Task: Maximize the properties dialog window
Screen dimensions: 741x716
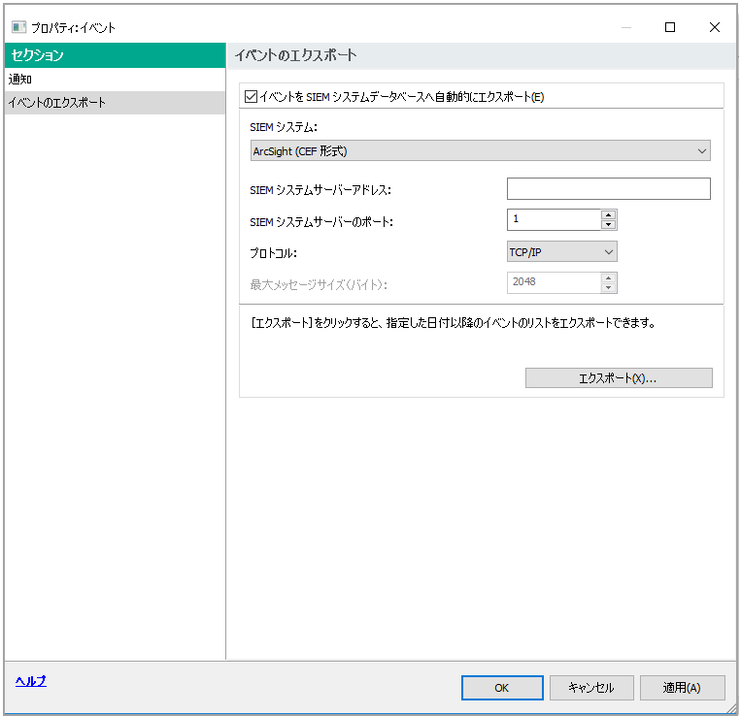Action: [x=669, y=28]
